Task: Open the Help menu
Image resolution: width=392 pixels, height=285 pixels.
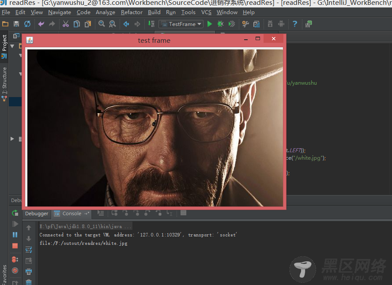Action: [249, 12]
